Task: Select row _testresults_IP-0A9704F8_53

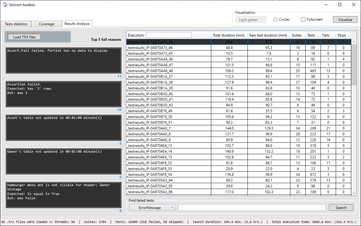Action: [x=239, y=169]
